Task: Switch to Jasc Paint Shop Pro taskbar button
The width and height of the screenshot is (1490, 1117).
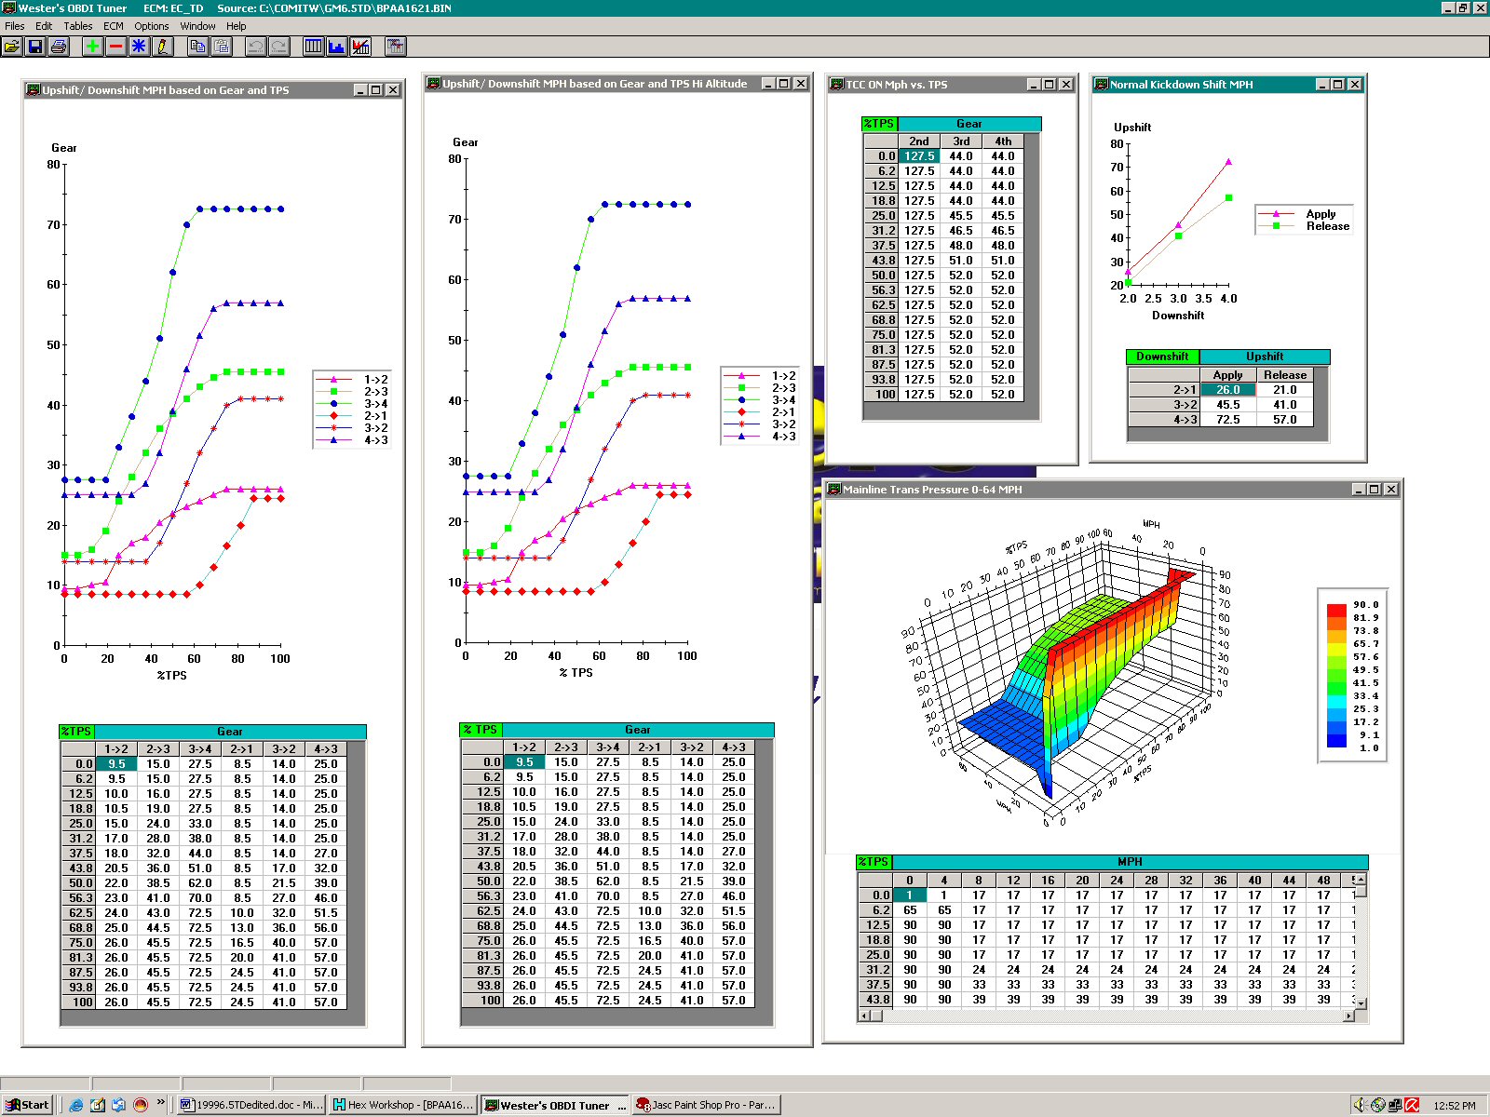Action: pyautogui.click(x=706, y=1105)
